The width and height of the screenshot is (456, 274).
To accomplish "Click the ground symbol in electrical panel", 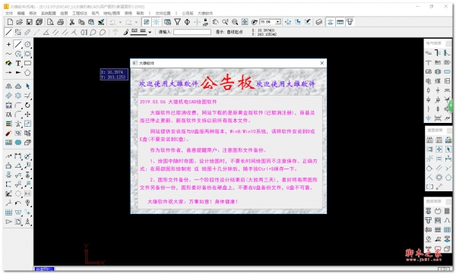I will click(429, 118).
